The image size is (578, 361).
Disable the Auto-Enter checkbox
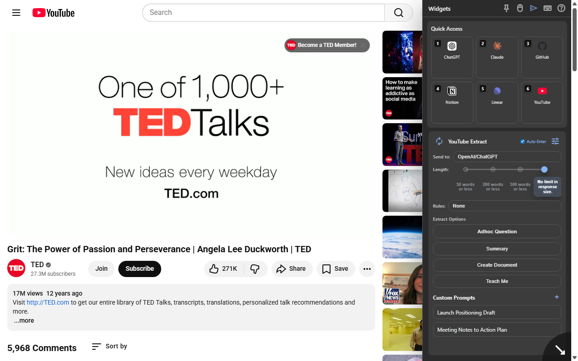[x=522, y=141]
